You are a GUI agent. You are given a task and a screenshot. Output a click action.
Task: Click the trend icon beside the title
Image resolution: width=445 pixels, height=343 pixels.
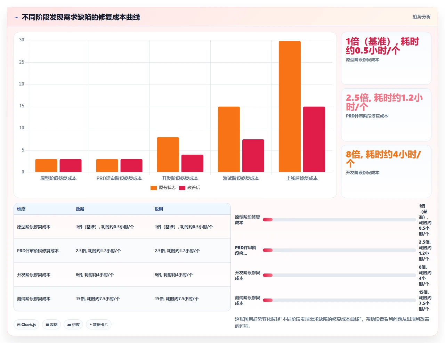coord(17,17)
